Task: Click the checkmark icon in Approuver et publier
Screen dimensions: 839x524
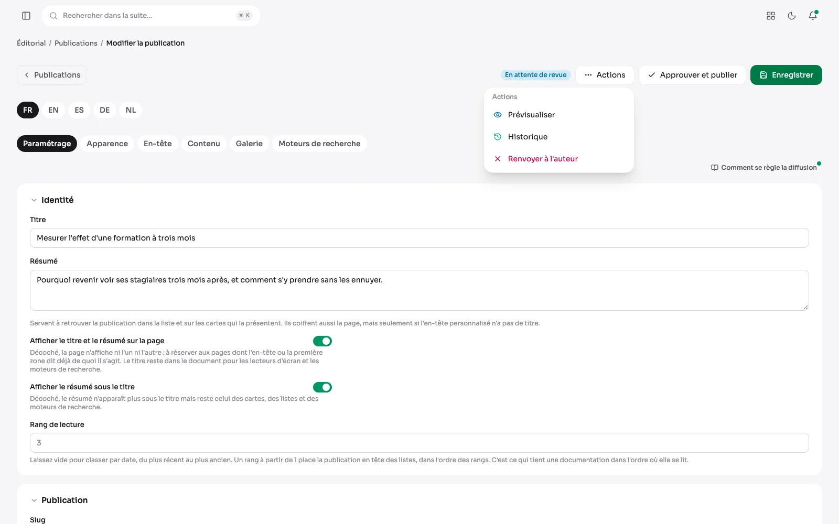Action: click(652, 75)
